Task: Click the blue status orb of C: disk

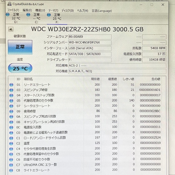Action: click(28, 14)
